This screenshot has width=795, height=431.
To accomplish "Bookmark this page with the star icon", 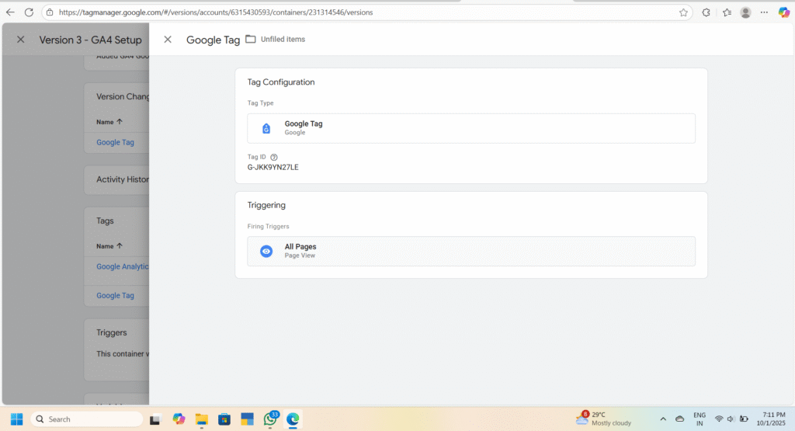I will pyautogui.click(x=683, y=12).
